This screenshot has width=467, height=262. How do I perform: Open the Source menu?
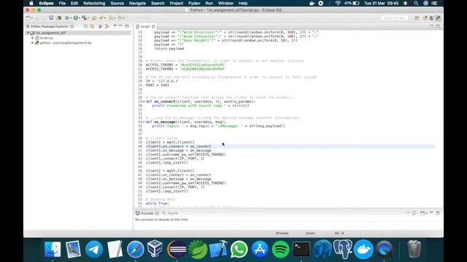click(117, 3)
